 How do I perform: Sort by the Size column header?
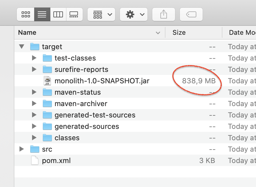pos(179,33)
